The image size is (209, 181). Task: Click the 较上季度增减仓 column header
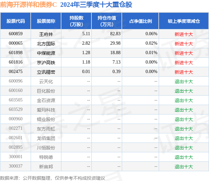[184, 21]
